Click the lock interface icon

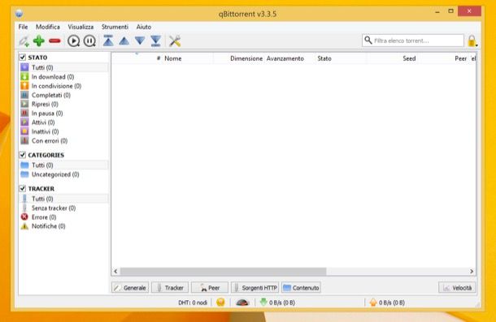tap(472, 41)
